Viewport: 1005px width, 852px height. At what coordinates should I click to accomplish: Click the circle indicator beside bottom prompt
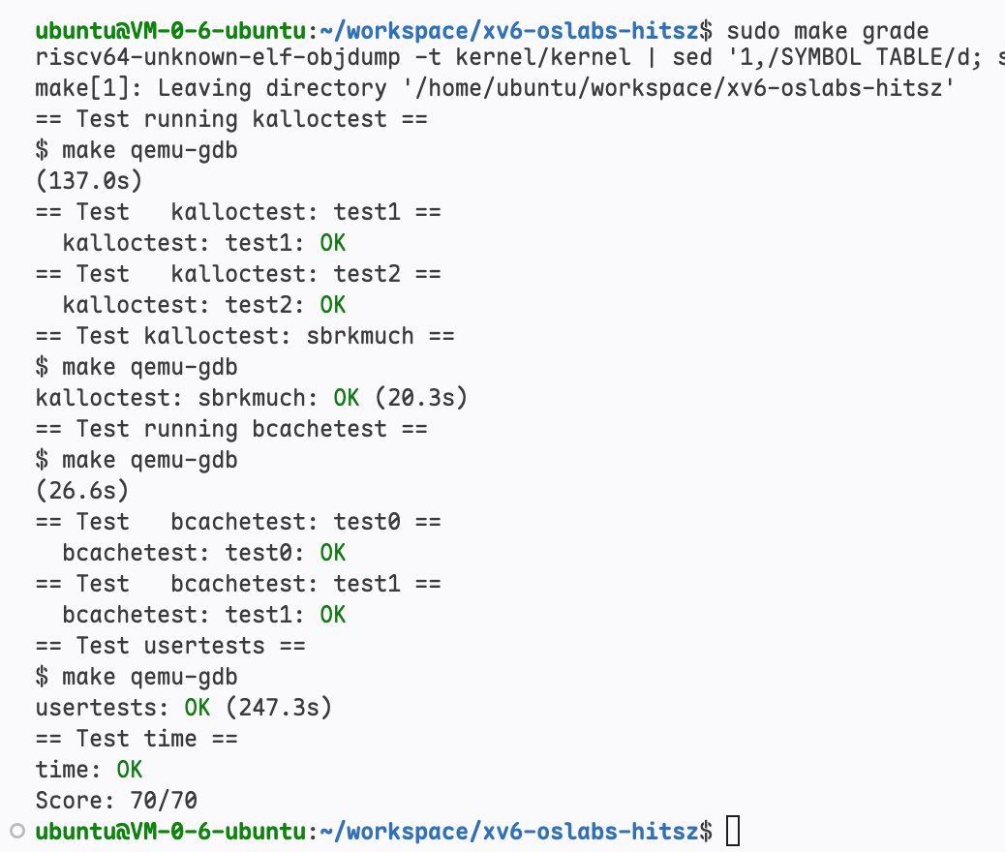point(17,831)
